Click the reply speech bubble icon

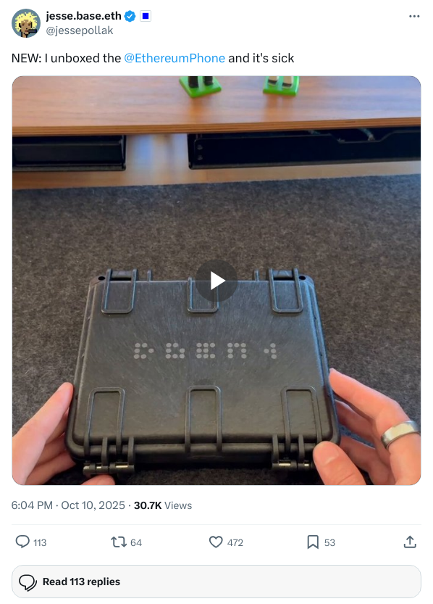22,542
